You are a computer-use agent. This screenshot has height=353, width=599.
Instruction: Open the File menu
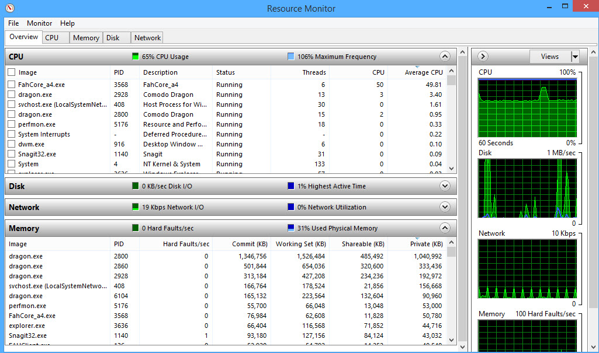pos(13,23)
